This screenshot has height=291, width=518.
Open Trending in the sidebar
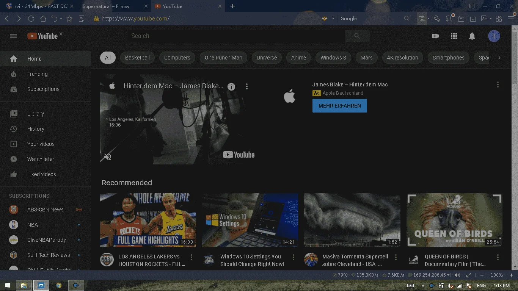click(x=46, y=74)
